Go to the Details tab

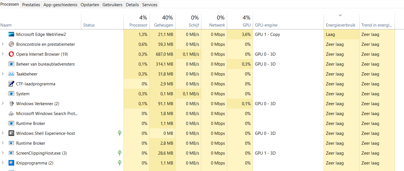tap(132, 5)
